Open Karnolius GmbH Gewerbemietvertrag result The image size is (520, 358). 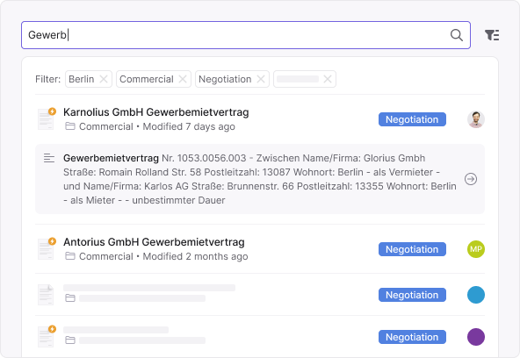point(155,112)
